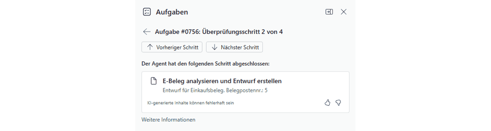Click the KI-generierte Inhalte disclaimer text
Viewport: 491px width, 131px height.
(x=191, y=103)
